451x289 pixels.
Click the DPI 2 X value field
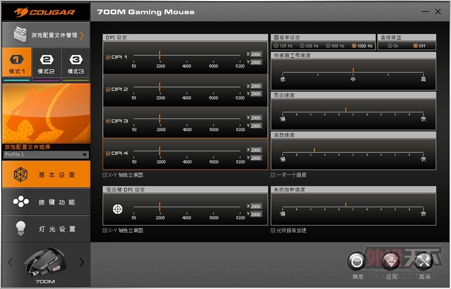[x=256, y=86]
